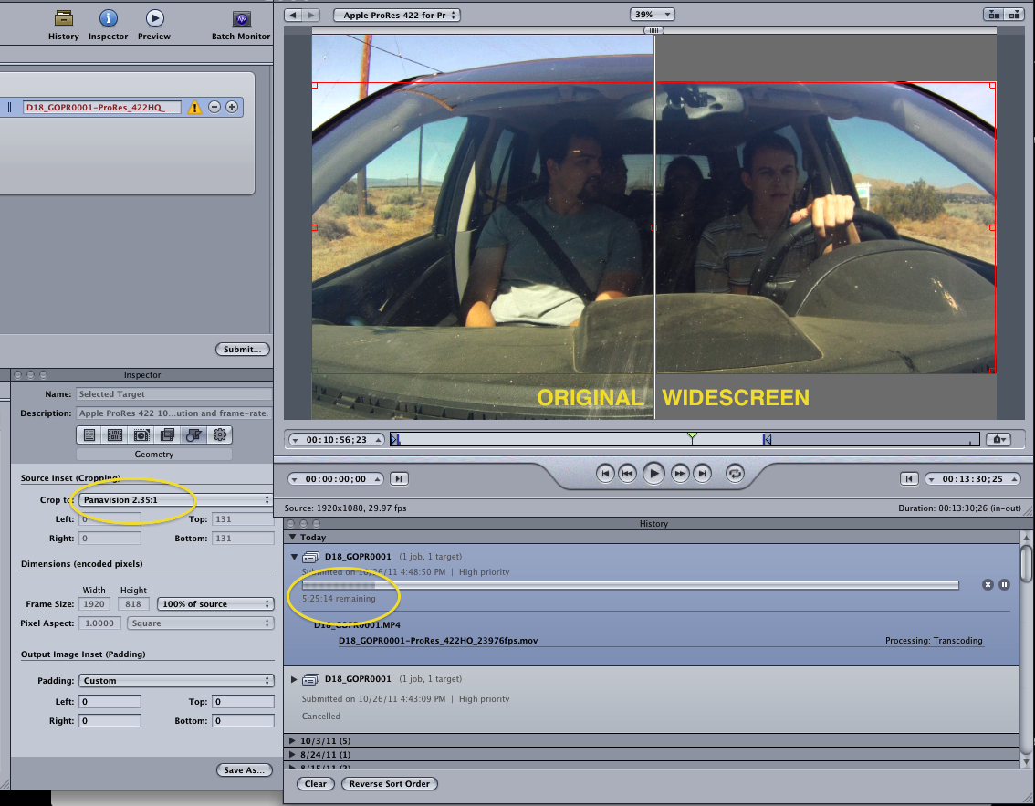Click the In point marker on timeline
This screenshot has height=806, width=1035.
(x=394, y=440)
